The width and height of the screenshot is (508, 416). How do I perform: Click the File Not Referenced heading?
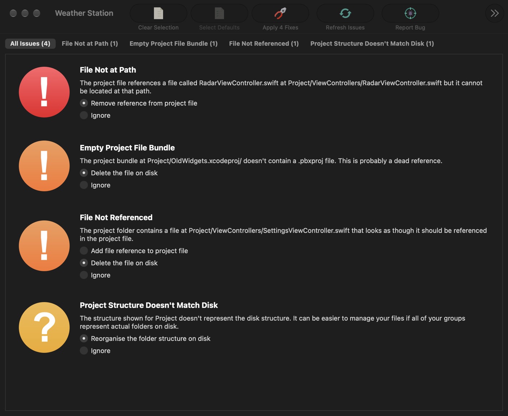(116, 217)
